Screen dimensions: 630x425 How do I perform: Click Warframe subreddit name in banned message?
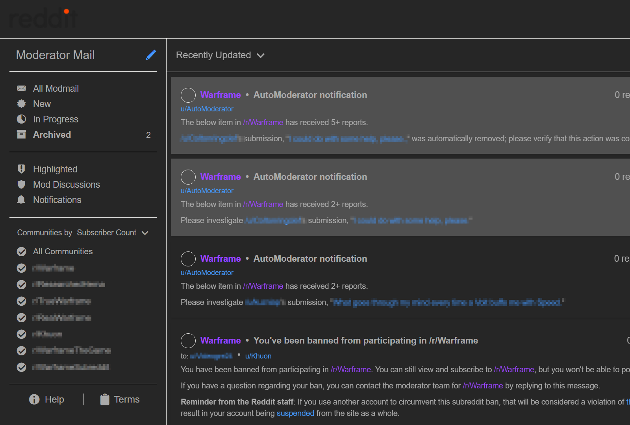point(220,340)
